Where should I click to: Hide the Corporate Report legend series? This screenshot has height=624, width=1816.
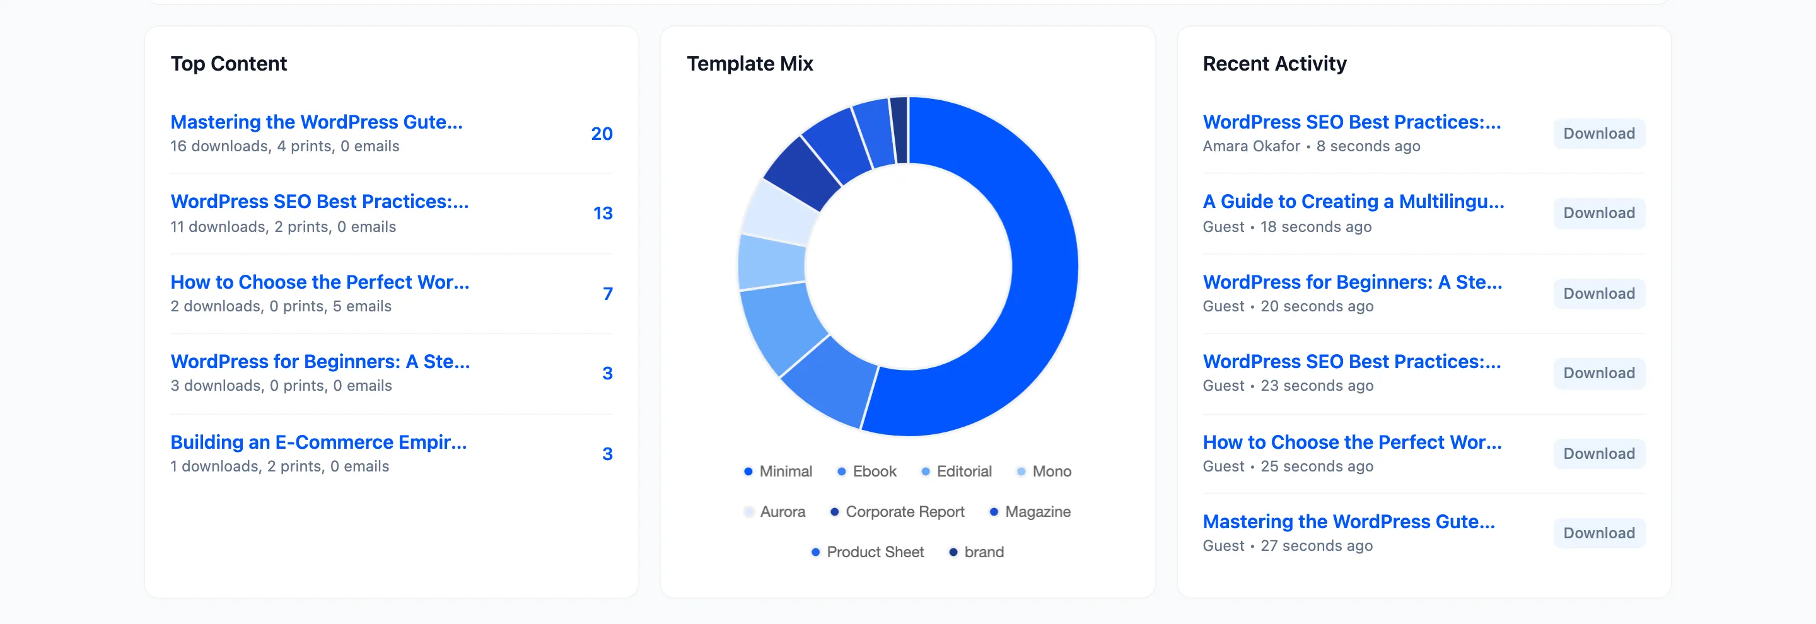coord(897,511)
